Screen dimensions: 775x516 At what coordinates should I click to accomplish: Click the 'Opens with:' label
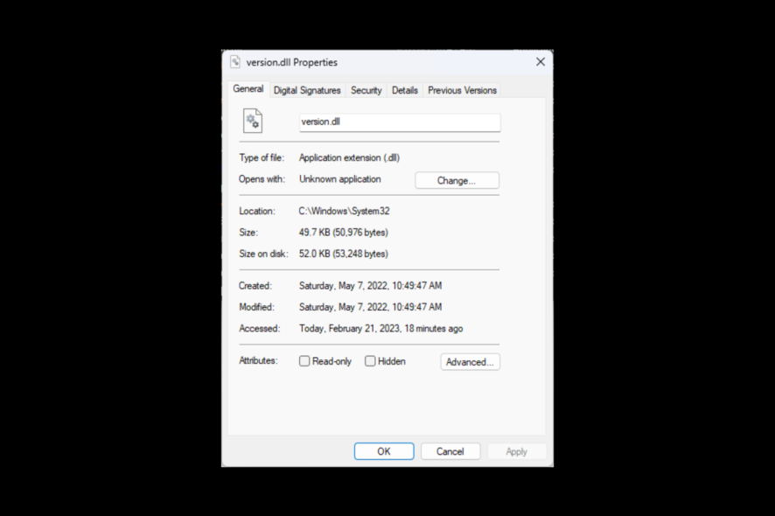click(262, 179)
